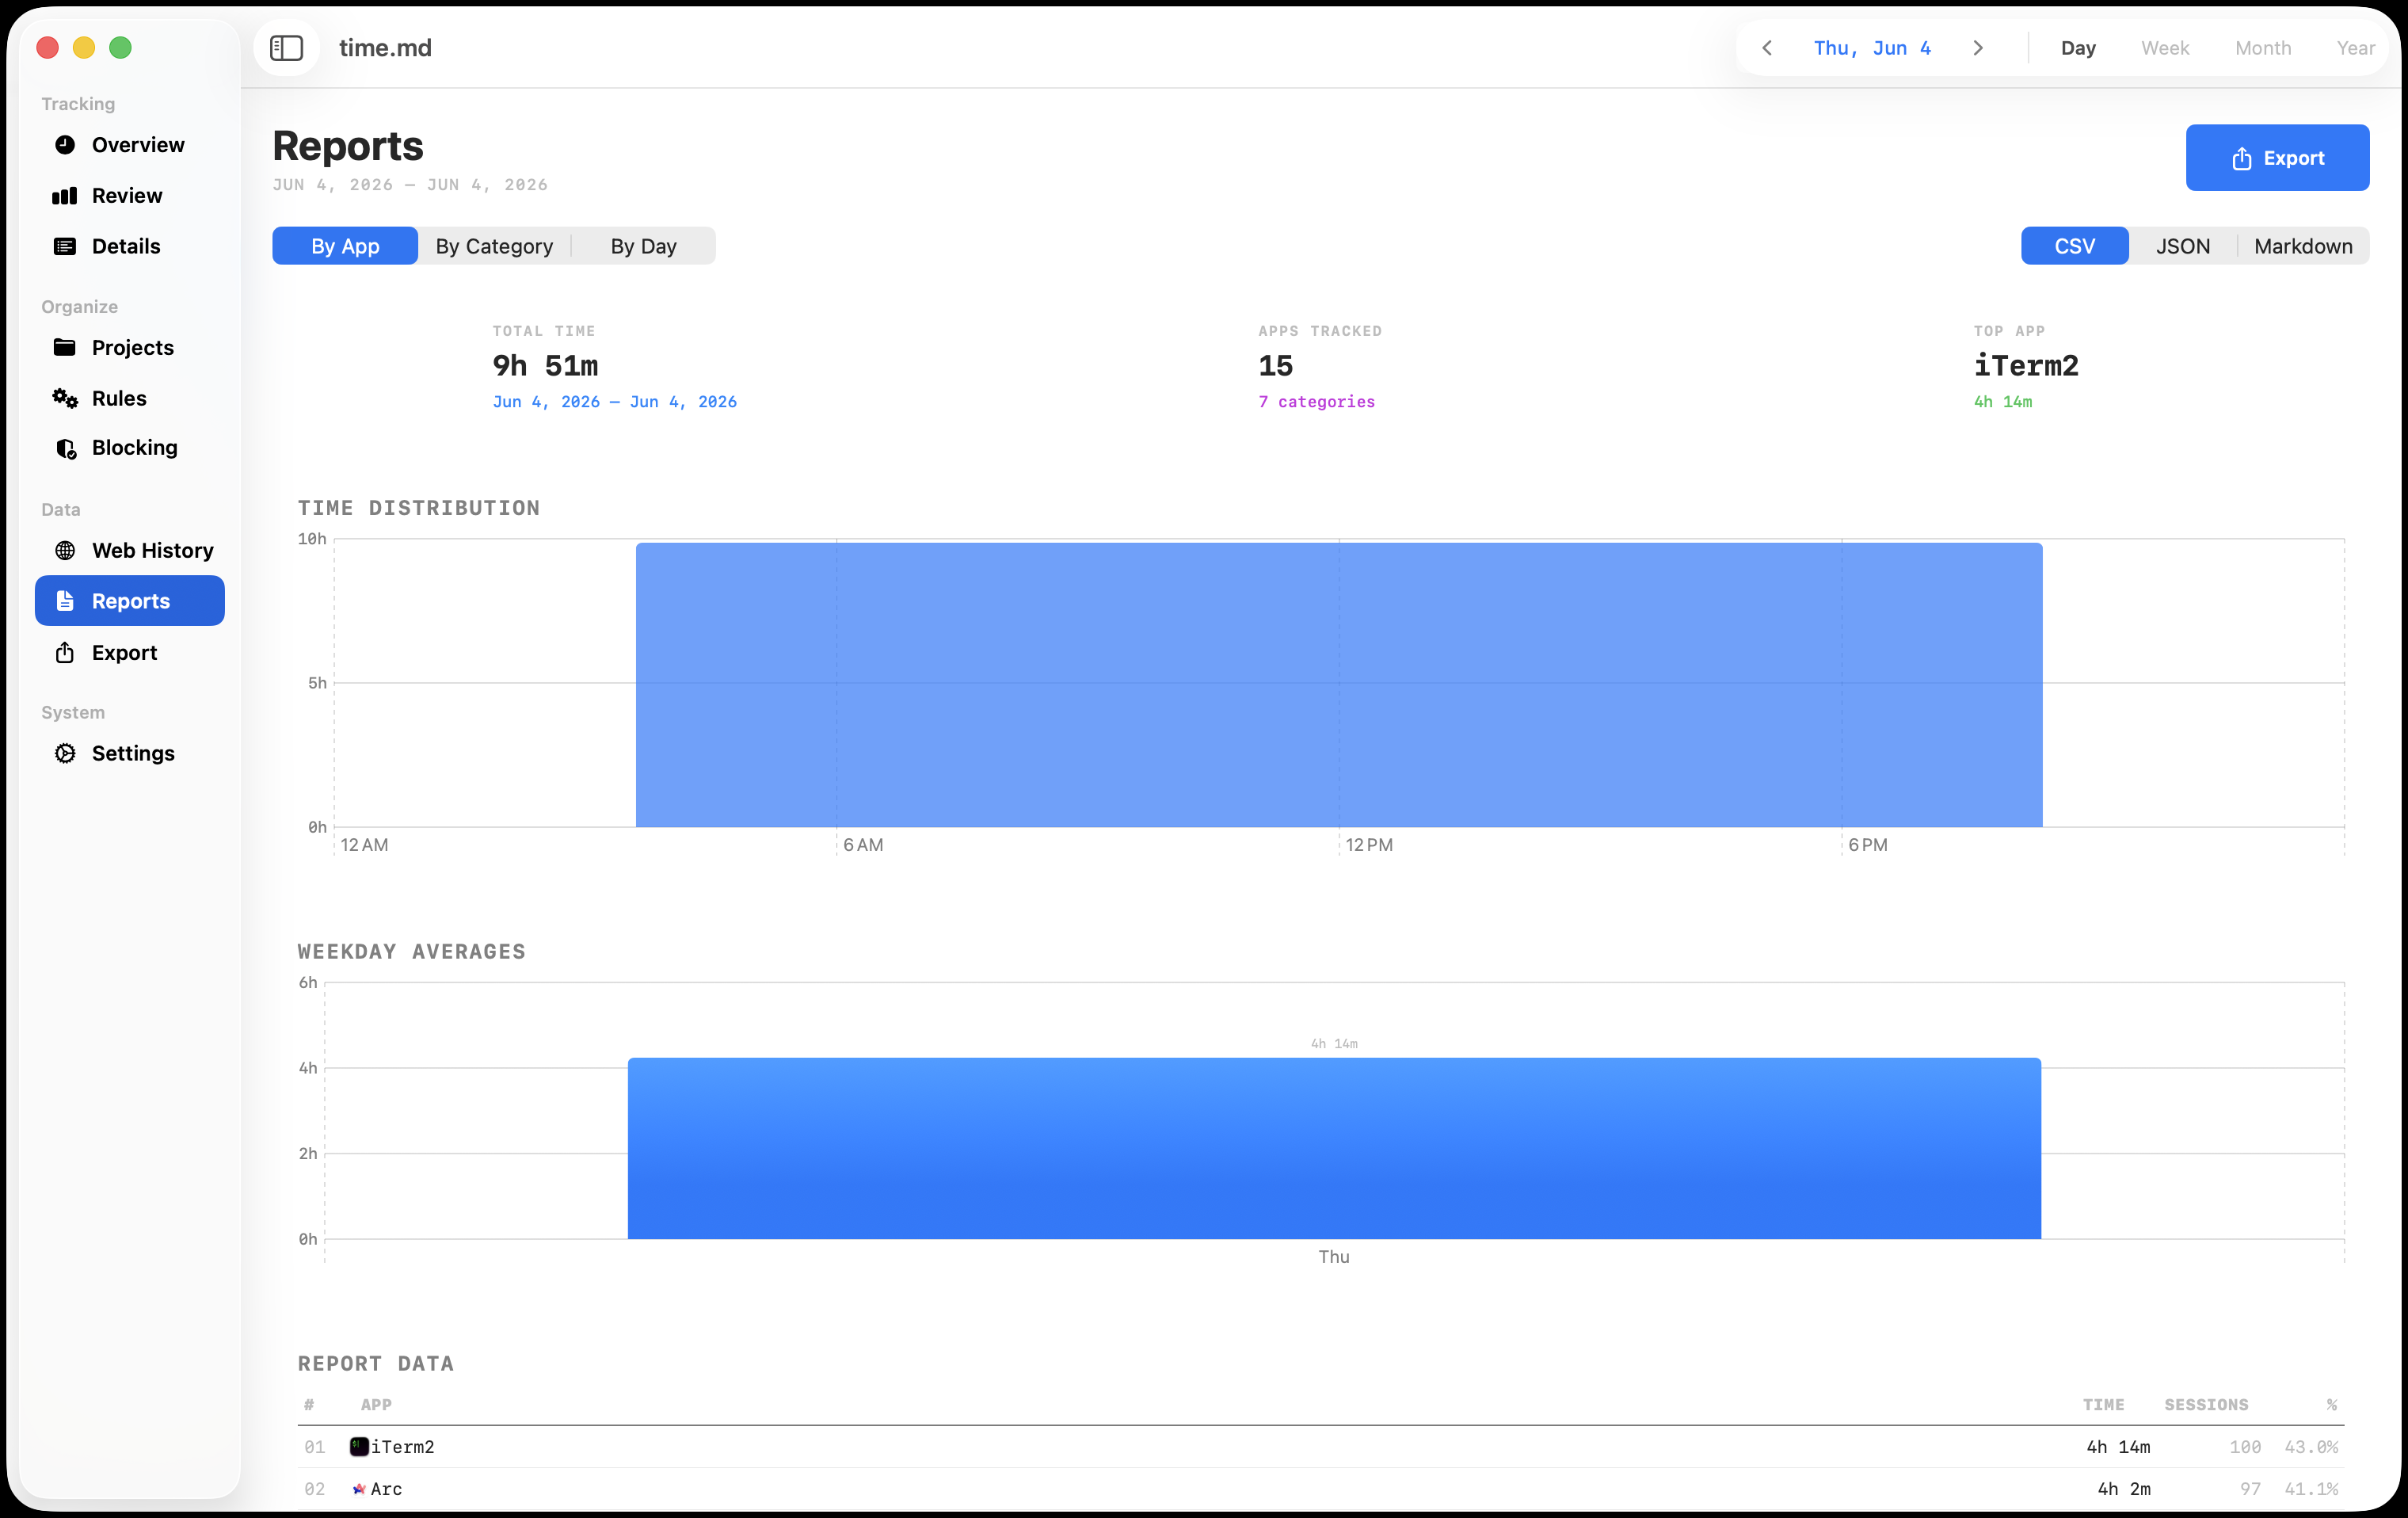Open the Rules sidebar item

click(x=130, y=398)
